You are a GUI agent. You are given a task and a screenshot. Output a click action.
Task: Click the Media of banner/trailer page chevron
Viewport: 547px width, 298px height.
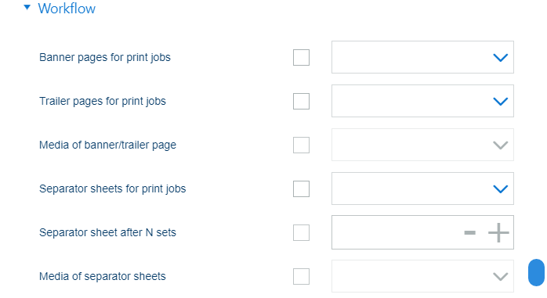tap(500, 145)
